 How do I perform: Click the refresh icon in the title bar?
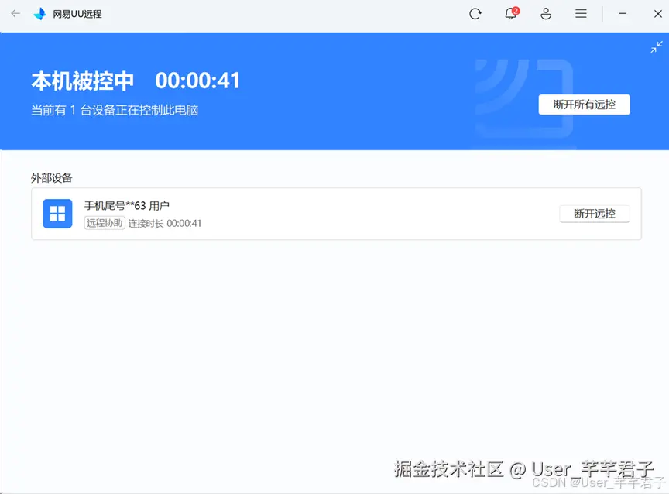point(475,13)
